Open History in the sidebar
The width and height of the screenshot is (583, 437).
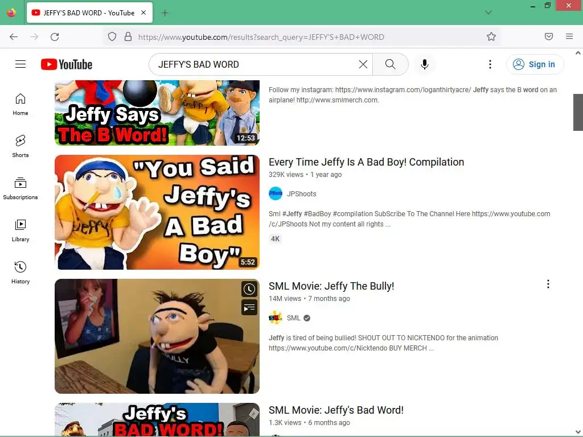tap(20, 273)
